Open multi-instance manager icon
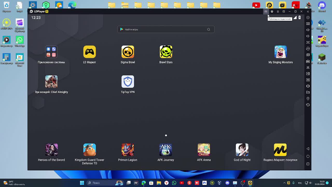This screenshot has width=332, height=187. point(308,55)
